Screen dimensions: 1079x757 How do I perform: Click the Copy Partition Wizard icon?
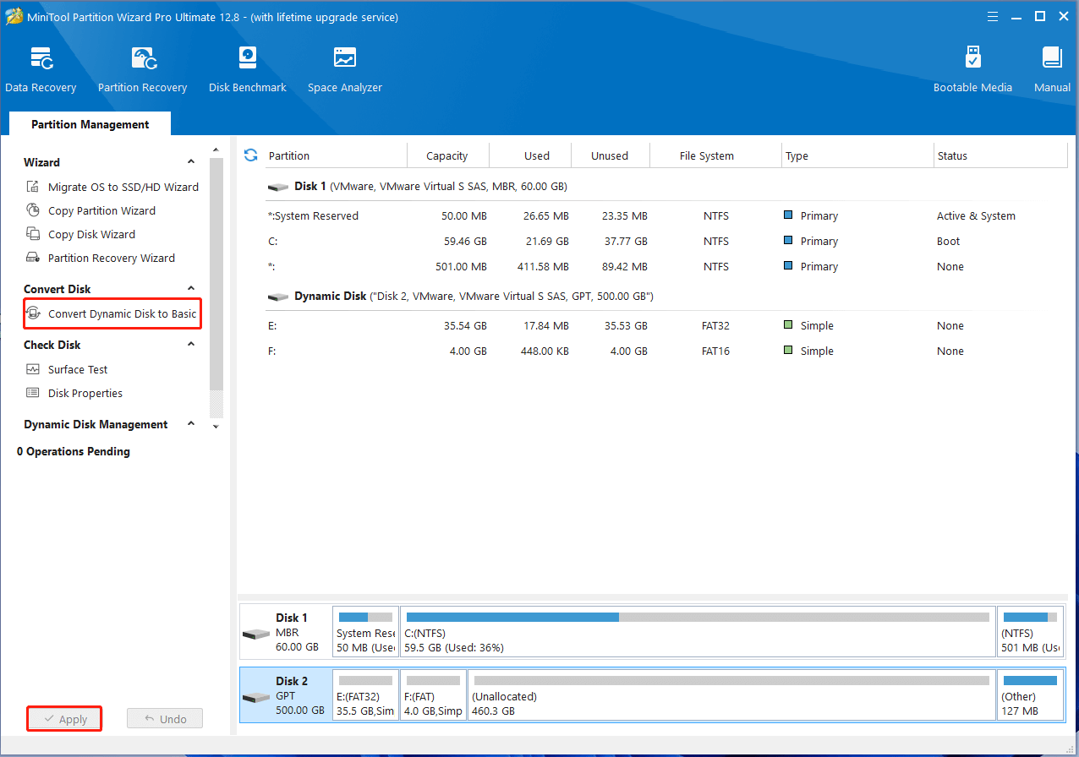pyautogui.click(x=33, y=210)
